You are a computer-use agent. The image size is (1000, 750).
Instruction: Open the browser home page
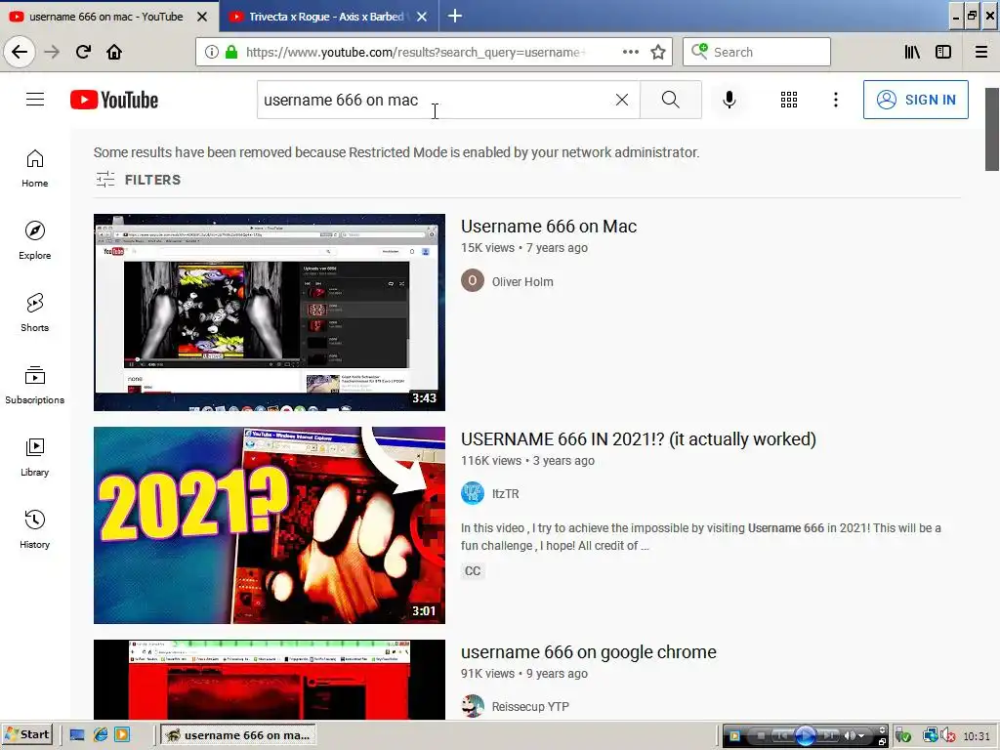pos(114,52)
